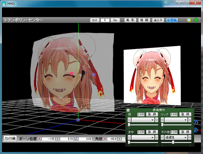This screenshot has height=154, width=203.
Task: Register the その他 morph with 登録
Action: [185, 132]
